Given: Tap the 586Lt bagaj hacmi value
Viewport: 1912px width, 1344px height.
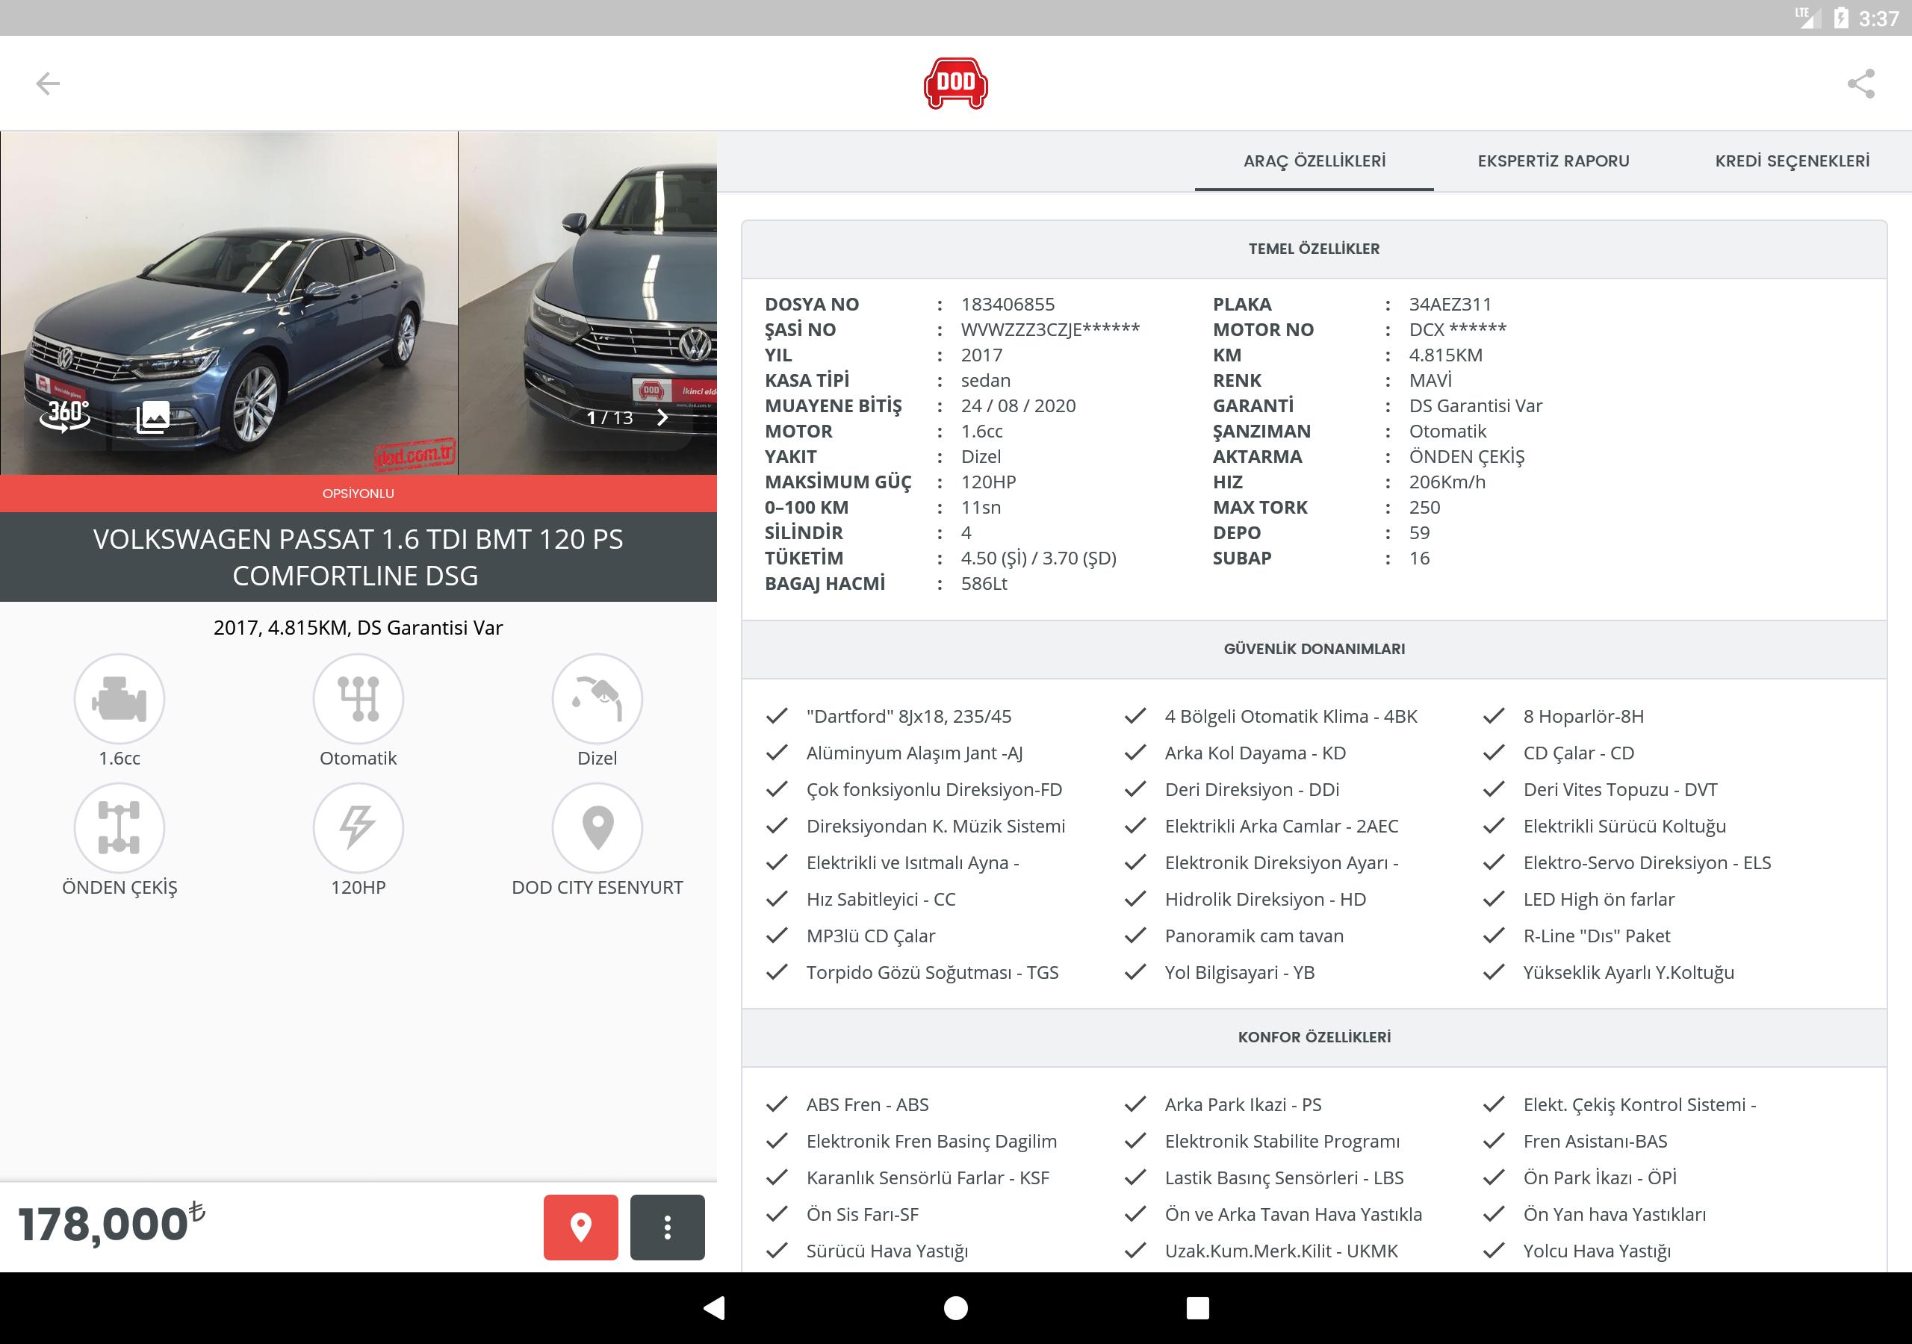Looking at the screenshot, I should click(x=984, y=584).
